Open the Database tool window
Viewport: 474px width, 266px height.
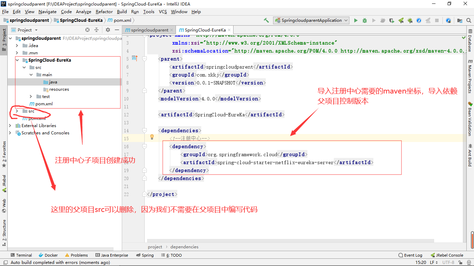(x=470, y=41)
